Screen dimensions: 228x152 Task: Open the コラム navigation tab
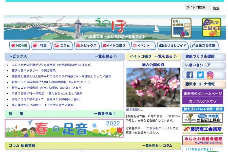tap(63, 46)
